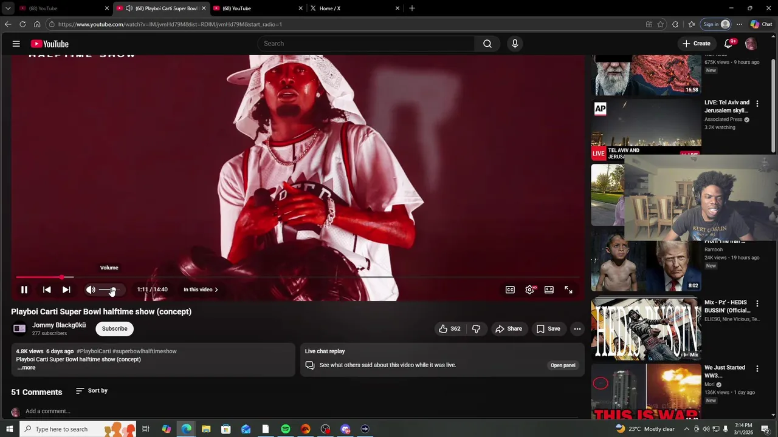Viewport: 778px width, 437px height.
Task: Focus the YouTube search box
Action: [366, 44]
